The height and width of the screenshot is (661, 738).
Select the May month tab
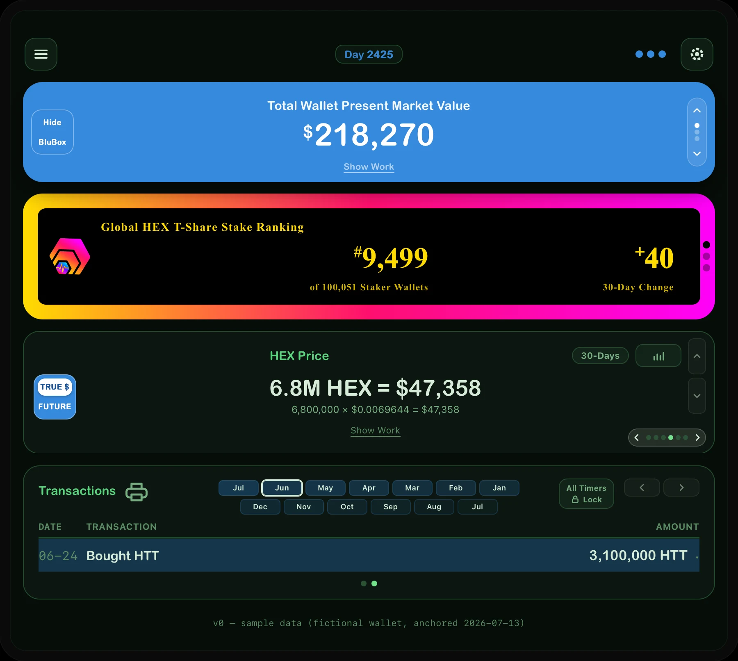click(x=326, y=488)
